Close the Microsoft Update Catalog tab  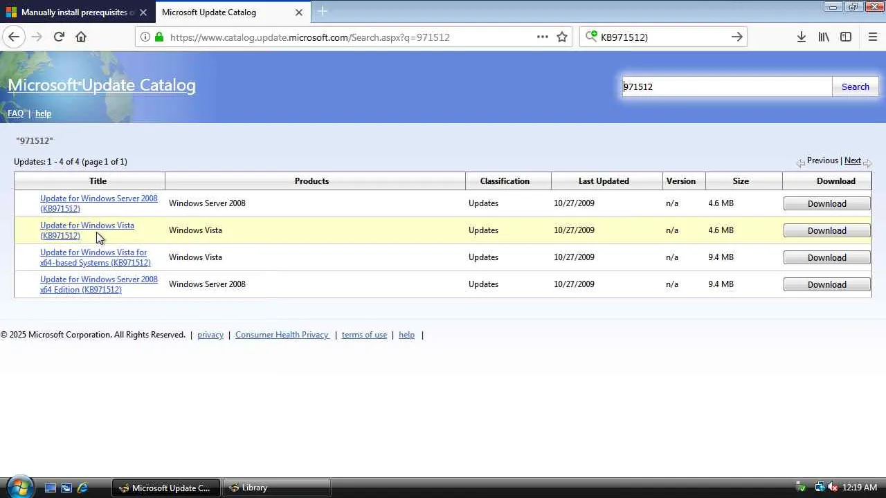299,12
